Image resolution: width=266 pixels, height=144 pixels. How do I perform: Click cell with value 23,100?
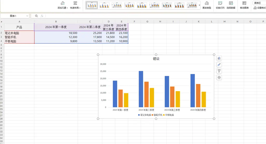pos(122,33)
